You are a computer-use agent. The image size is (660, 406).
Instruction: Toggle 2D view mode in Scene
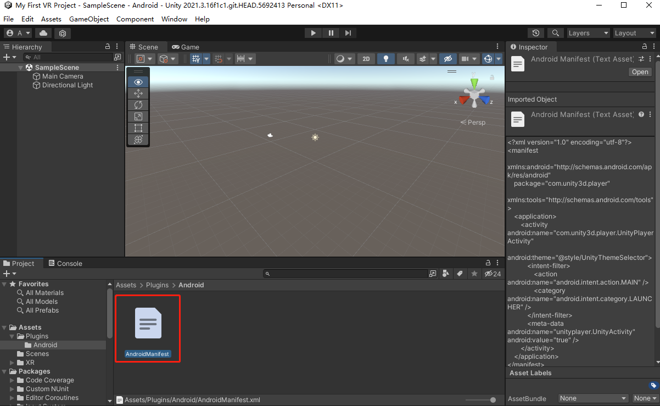pos(366,59)
